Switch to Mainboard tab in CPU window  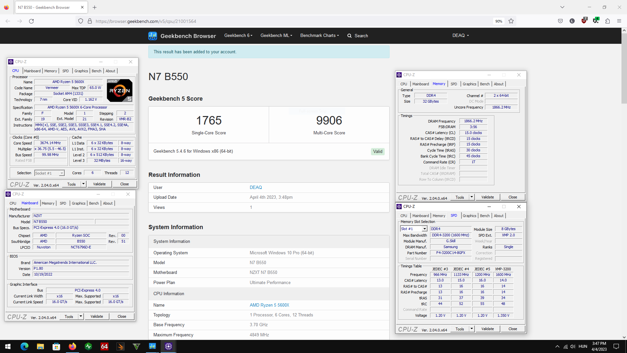(x=32, y=71)
